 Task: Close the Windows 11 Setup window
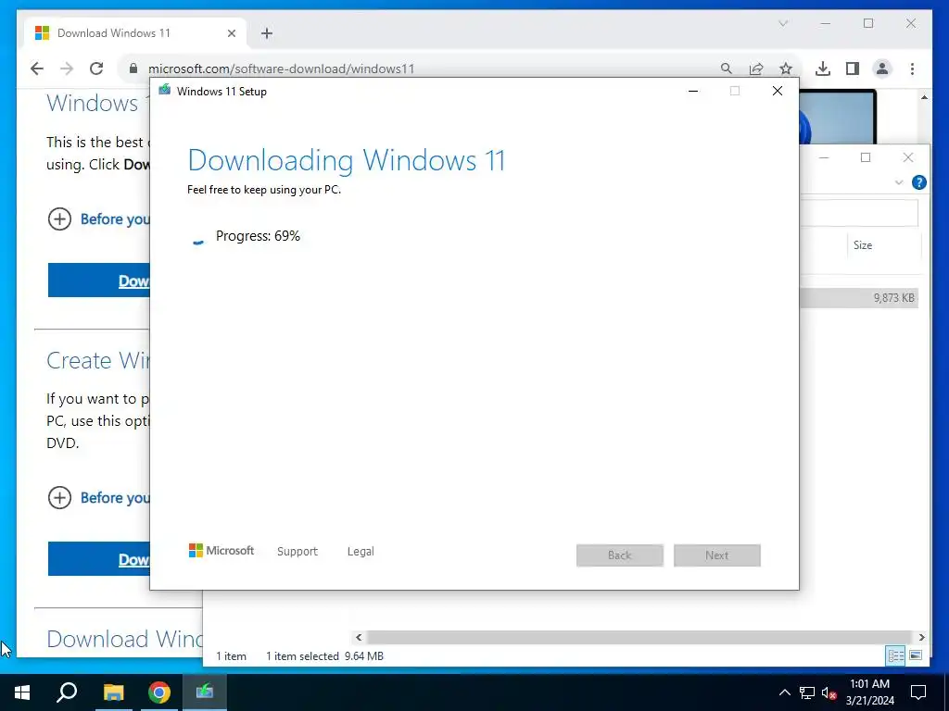pos(778,91)
